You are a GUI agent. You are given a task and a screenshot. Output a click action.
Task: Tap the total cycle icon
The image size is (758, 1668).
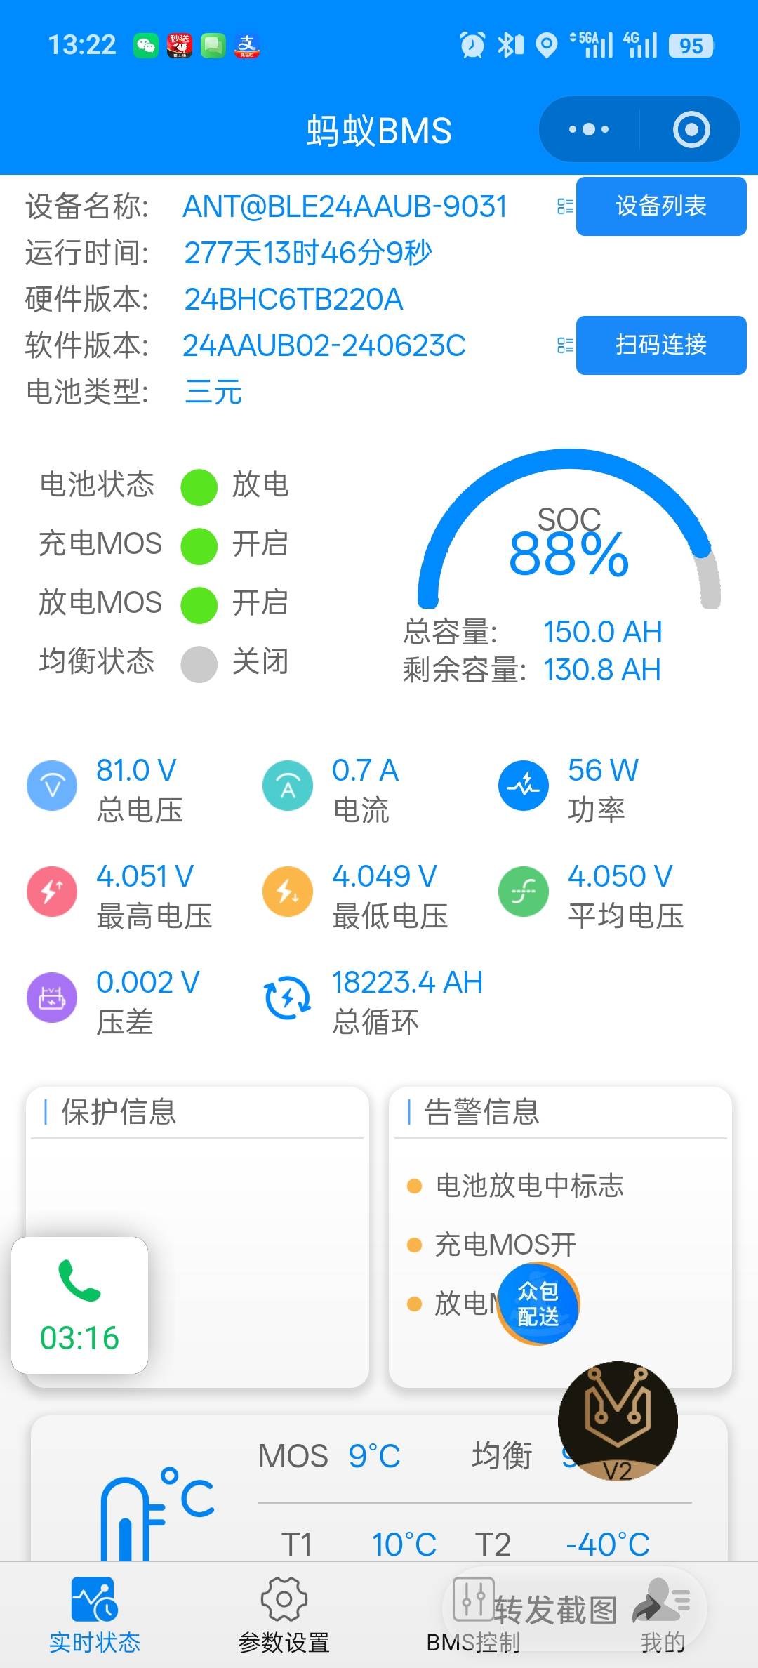tap(287, 997)
